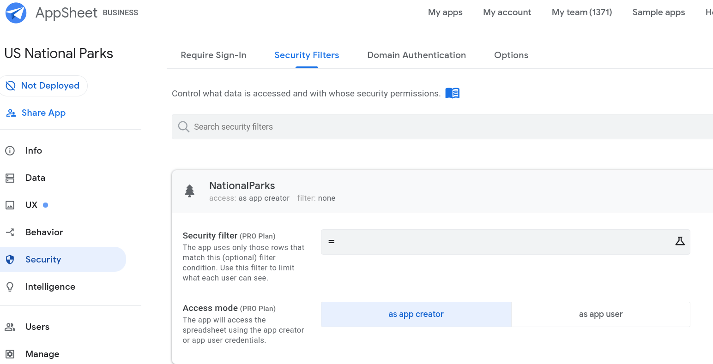
Task: Select the Users panel icon
Action: (10, 327)
